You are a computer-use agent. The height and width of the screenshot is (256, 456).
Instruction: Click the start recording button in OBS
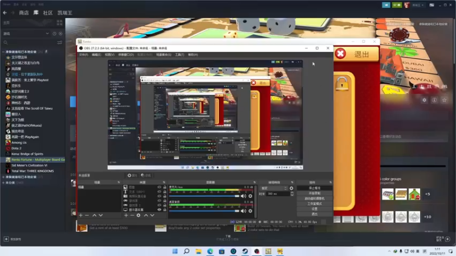pyautogui.click(x=315, y=193)
